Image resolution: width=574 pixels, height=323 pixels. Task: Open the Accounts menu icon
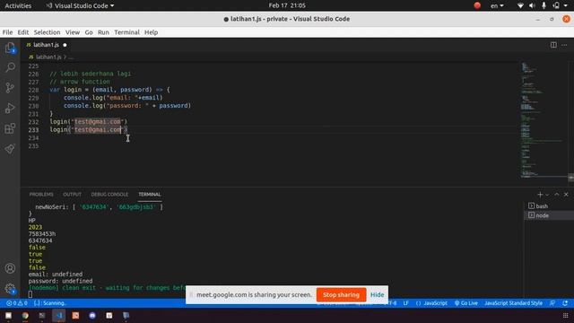coord(10,268)
